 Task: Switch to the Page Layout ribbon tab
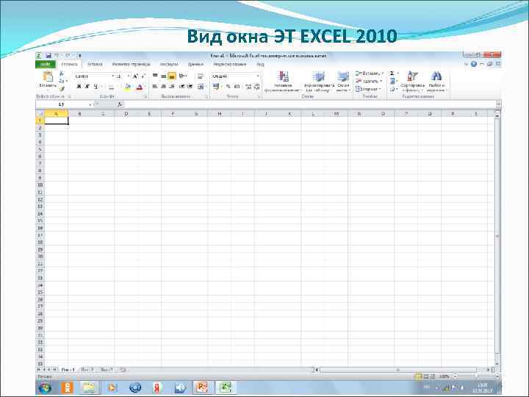tap(132, 64)
